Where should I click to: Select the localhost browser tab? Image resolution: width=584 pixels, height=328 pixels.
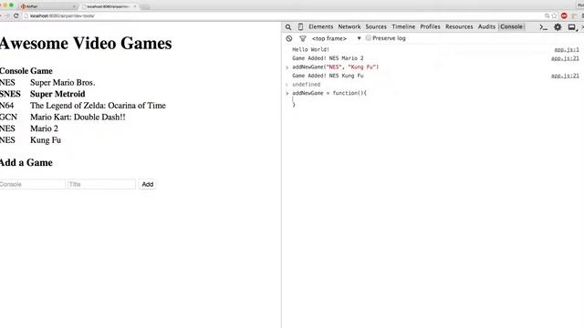(x=108, y=6)
